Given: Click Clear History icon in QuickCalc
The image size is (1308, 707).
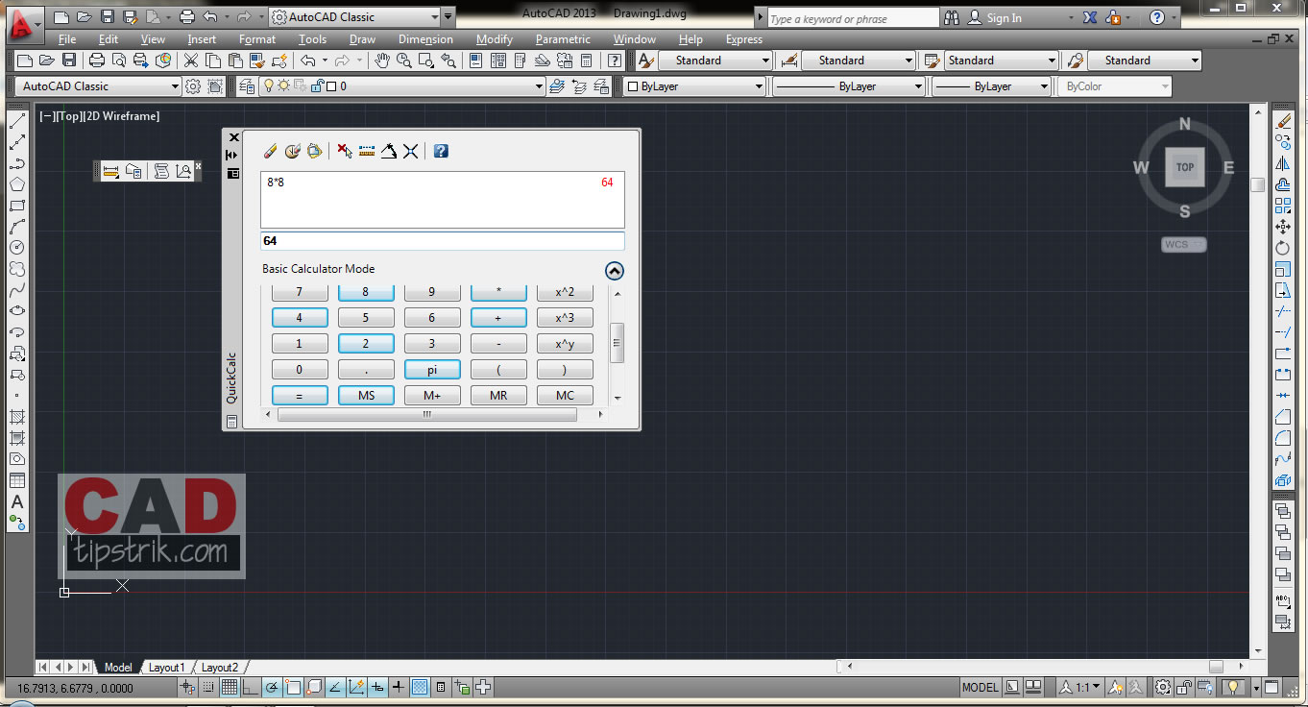Looking at the screenshot, I should [x=292, y=151].
